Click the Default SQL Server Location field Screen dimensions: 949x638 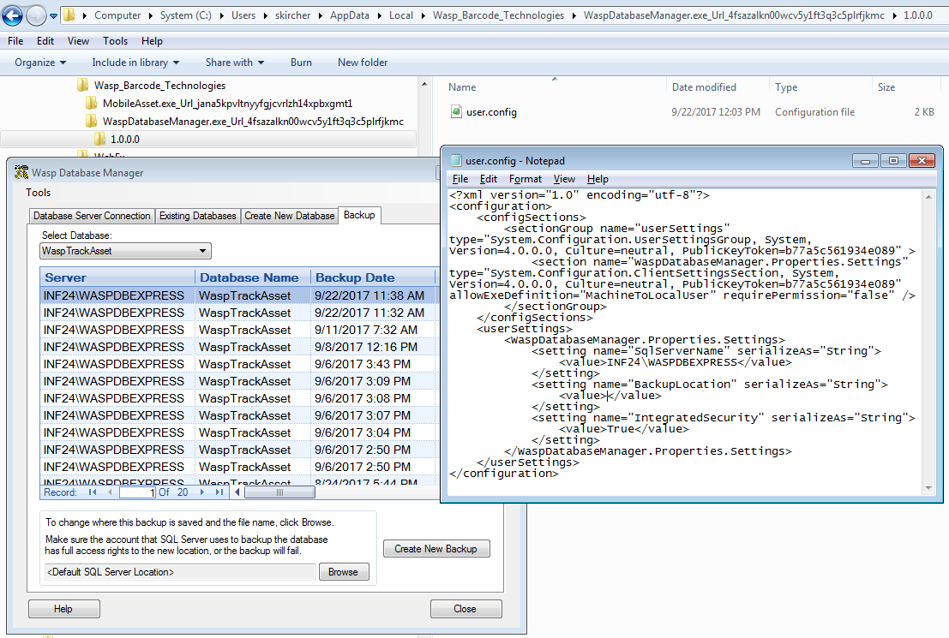click(x=180, y=572)
